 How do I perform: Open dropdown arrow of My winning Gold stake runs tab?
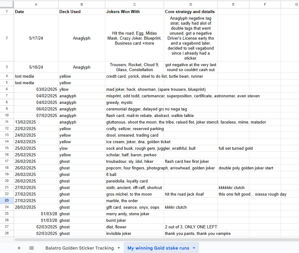[194, 248]
